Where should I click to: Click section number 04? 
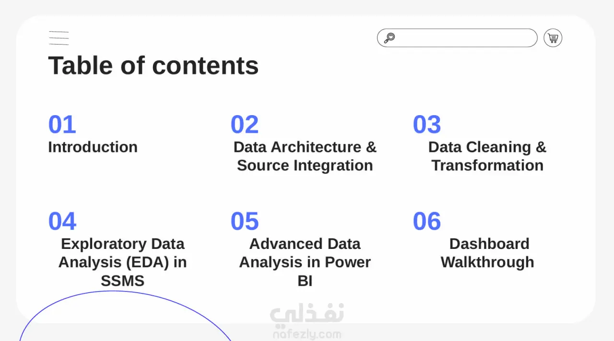click(62, 222)
